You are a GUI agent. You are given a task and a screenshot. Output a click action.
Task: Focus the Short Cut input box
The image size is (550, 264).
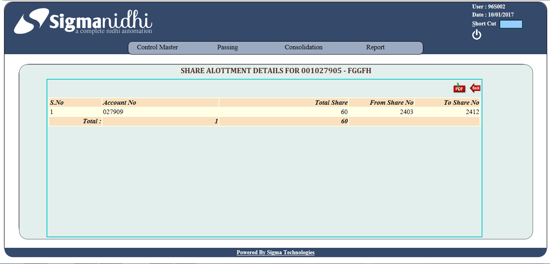tap(511, 24)
